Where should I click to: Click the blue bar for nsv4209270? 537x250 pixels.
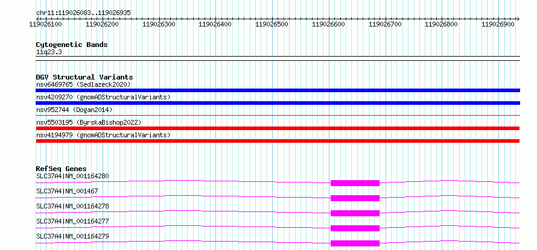click(x=278, y=103)
